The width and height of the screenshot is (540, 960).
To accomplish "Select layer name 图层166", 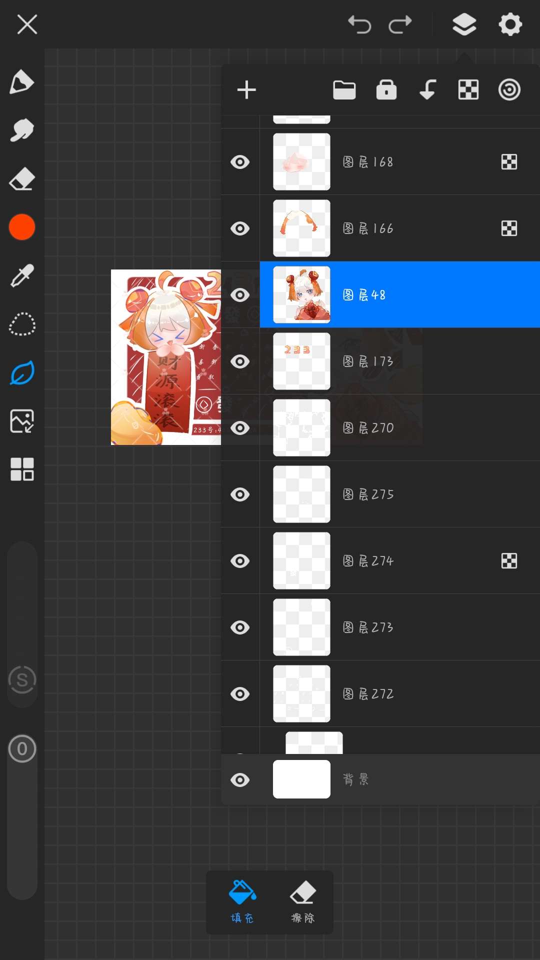I will (368, 228).
